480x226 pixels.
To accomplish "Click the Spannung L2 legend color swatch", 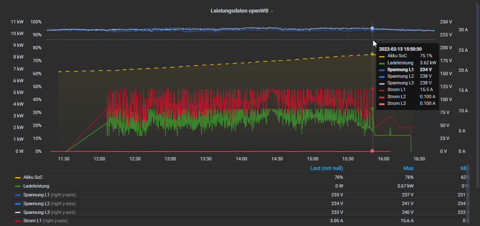I will (x=18, y=204).
